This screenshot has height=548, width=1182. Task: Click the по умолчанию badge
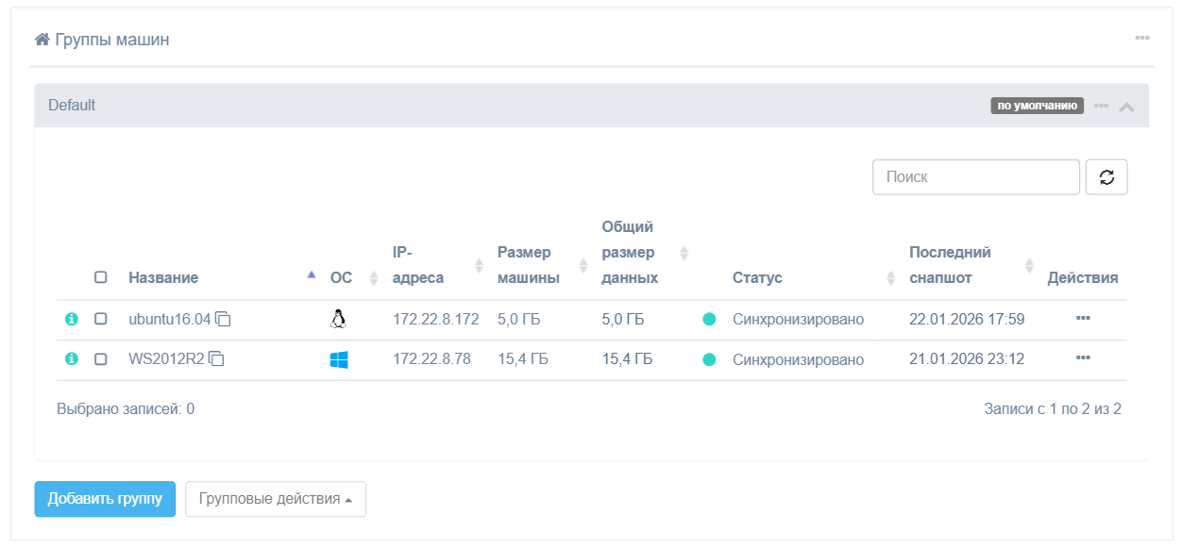coord(1037,106)
